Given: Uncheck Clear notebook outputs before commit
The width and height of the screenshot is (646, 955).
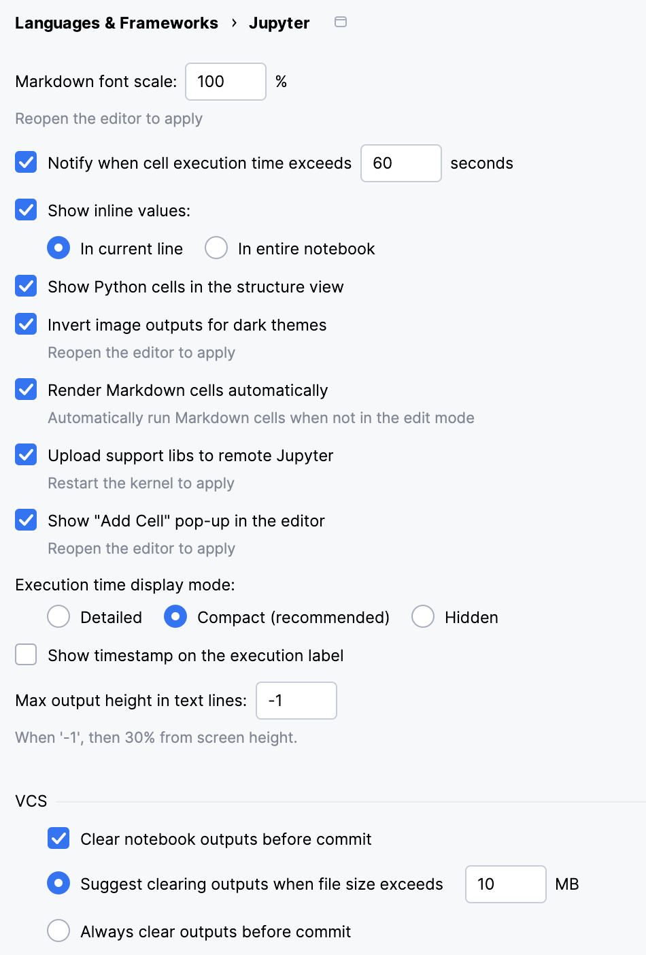Looking at the screenshot, I should [x=58, y=838].
